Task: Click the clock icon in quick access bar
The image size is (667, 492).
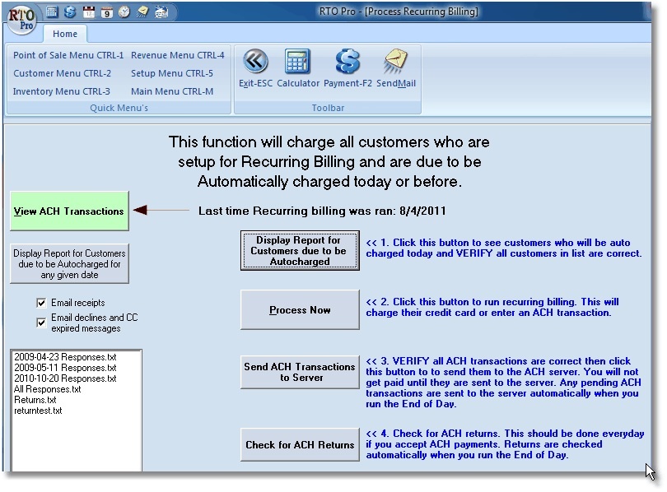Action: coord(124,12)
